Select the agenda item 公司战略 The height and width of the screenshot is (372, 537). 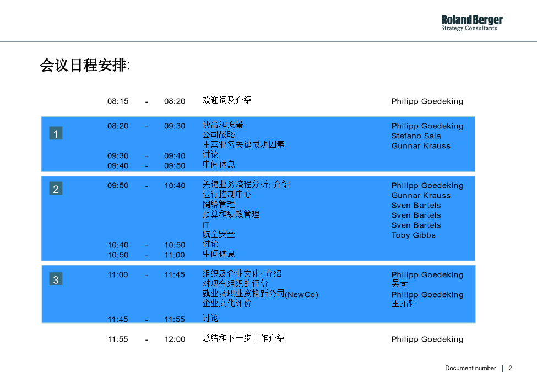coord(219,134)
